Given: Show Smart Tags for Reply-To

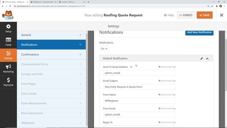Looking at the screenshot, I should point(167,122).
